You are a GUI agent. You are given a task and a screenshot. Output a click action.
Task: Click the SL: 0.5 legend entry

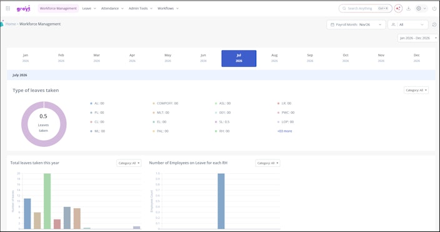pos(222,122)
